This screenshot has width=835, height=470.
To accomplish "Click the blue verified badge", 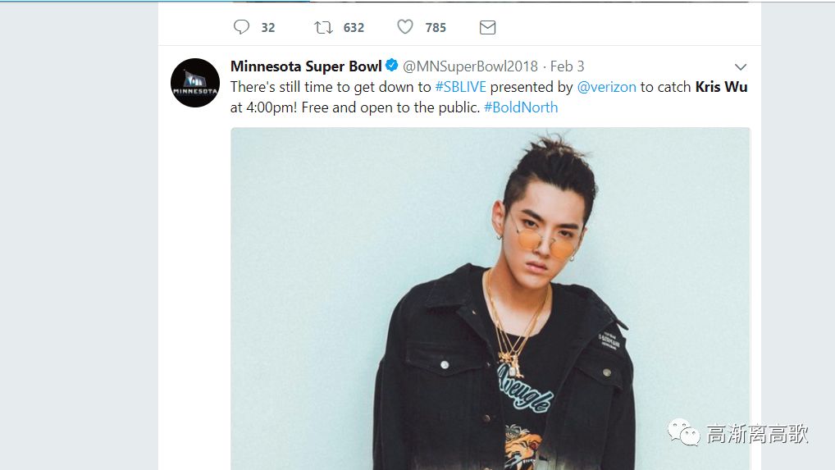I will (x=392, y=66).
